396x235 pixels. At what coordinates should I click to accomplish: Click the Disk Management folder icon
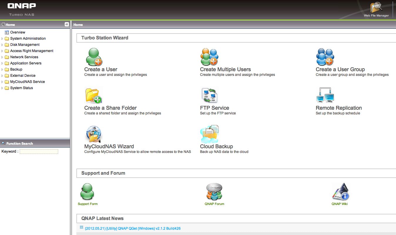[x=7, y=45]
